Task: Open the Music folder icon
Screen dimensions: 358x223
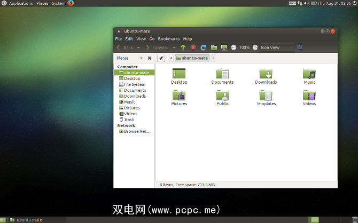Action: tap(309, 76)
